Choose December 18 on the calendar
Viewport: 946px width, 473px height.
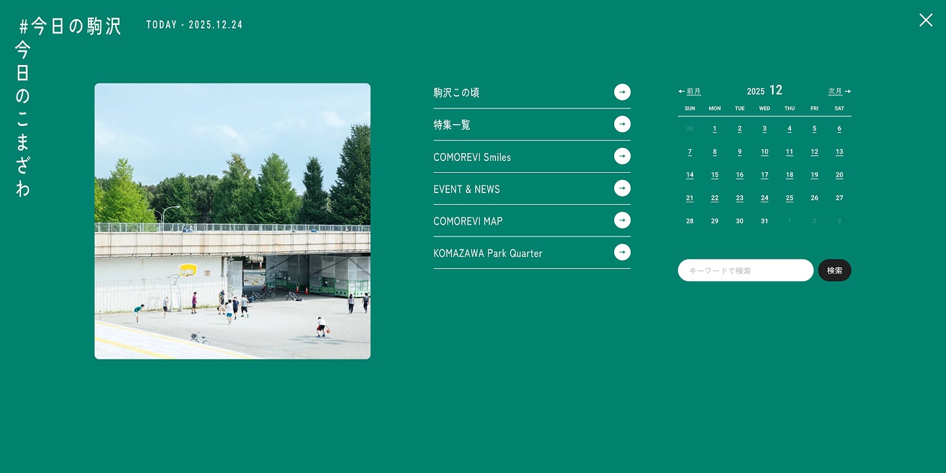point(789,175)
